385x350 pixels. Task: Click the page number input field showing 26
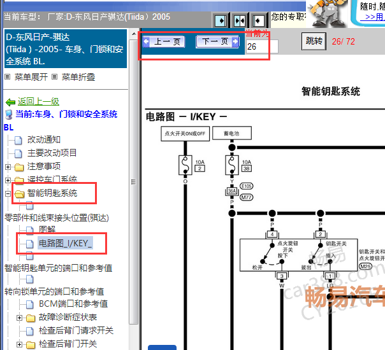click(262, 46)
